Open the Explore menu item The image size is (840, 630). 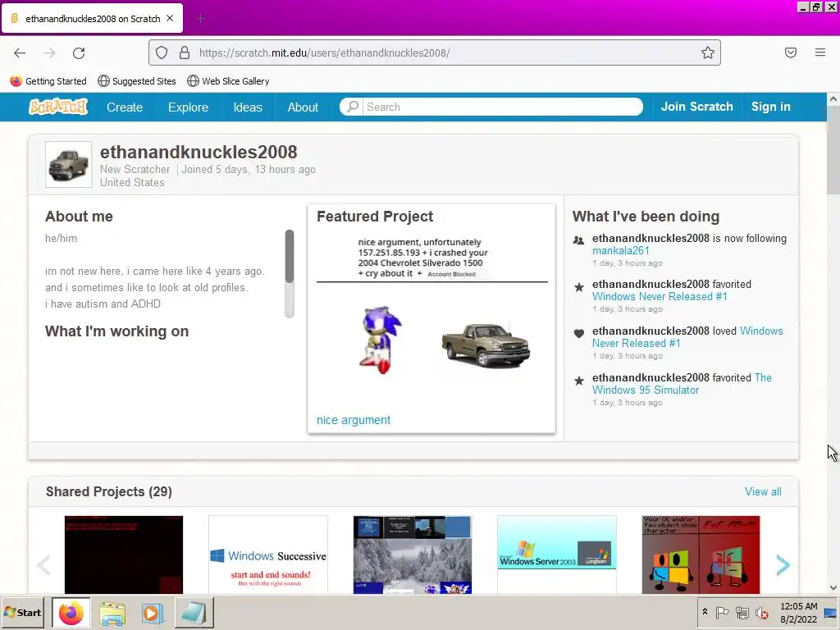click(188, 107)
